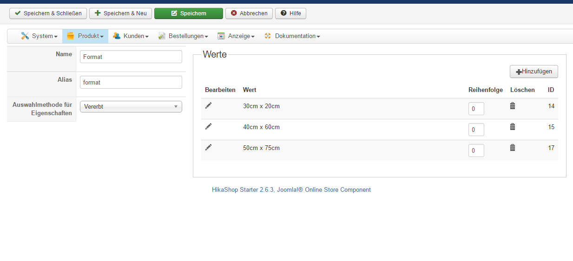Click the Hilfe help button
573x261 pixels.
(290, 13)
